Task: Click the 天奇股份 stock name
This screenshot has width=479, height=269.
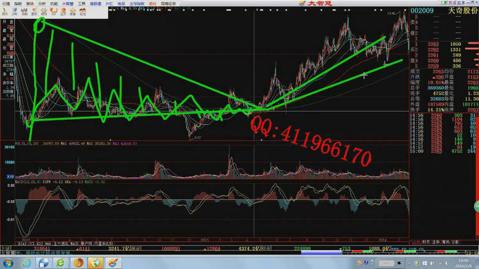Action: coord(461,11)
